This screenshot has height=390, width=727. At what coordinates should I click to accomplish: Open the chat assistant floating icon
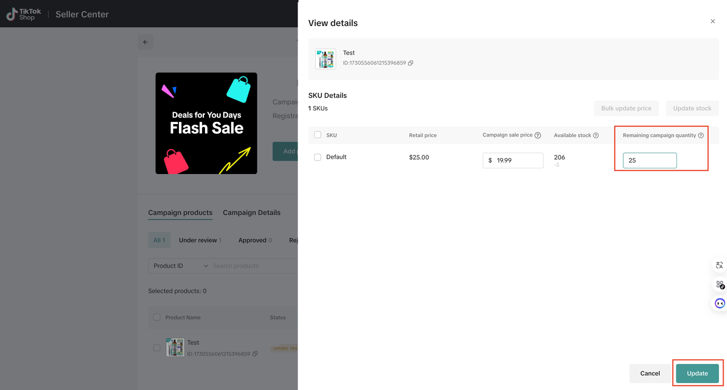[720, 303]
